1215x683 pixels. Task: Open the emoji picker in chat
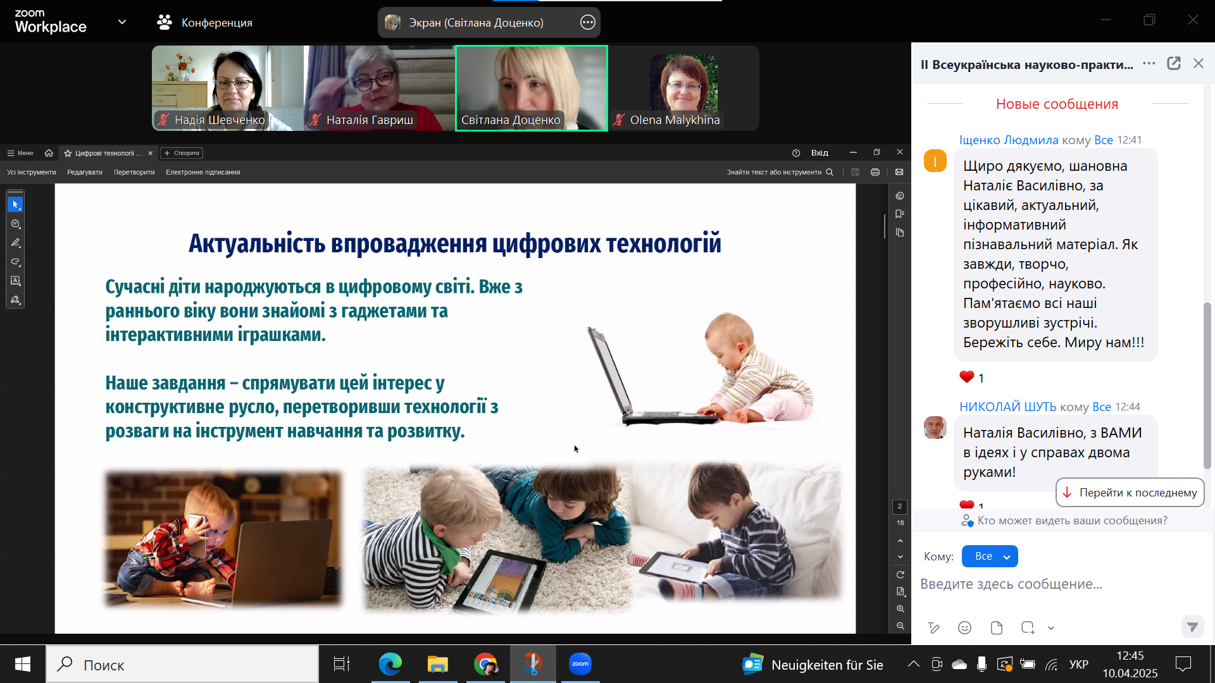click(964, 628)
